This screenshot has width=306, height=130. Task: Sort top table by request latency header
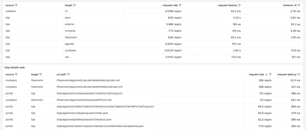pyautogui.click(x=227, y=5)
